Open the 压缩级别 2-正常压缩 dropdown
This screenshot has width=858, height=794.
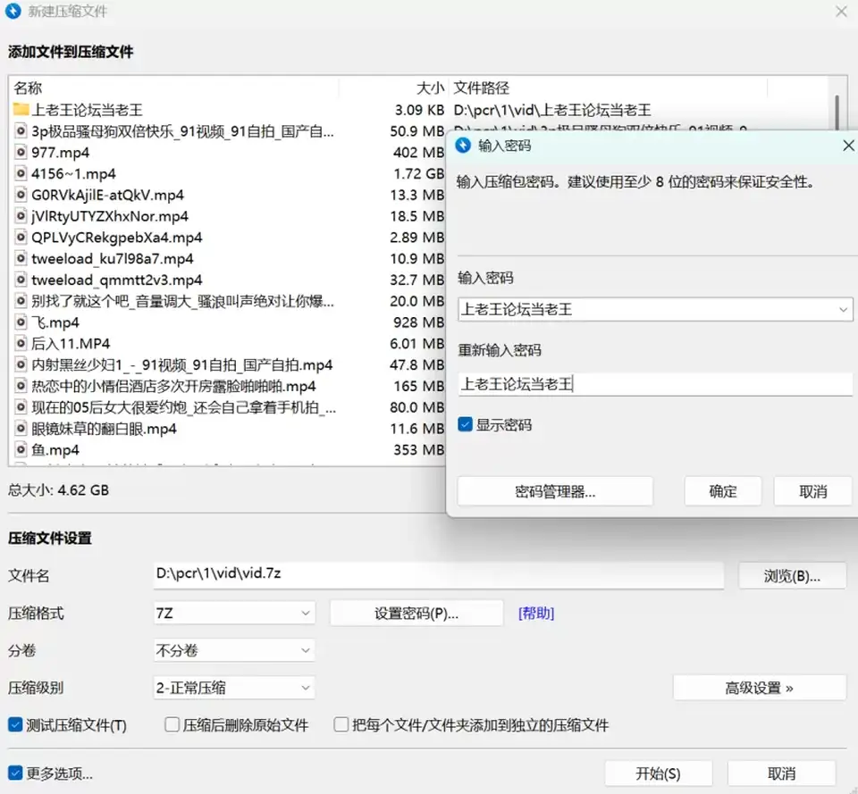[234, 688]
